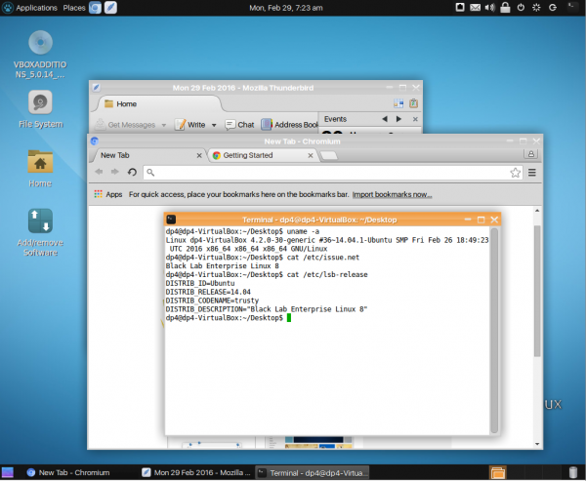Click Get Messages in Thunderbird
The width and height of the screenshot is (586, 481).
[x=126, y=125]
